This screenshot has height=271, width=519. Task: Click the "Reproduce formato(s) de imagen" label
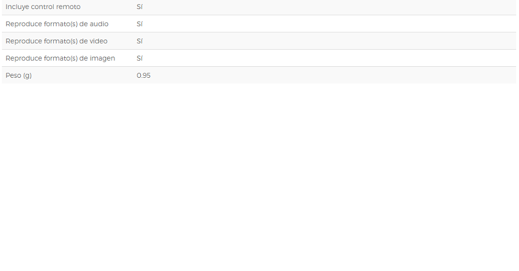click(x=60, y=58)
